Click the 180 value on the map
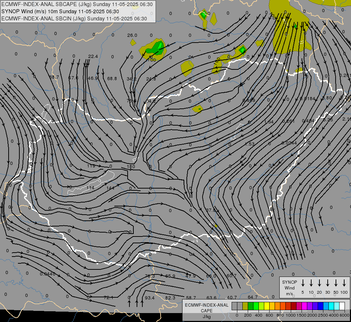Image resolution: width=351 pixels, height=322 pixels. pos(131,166)
